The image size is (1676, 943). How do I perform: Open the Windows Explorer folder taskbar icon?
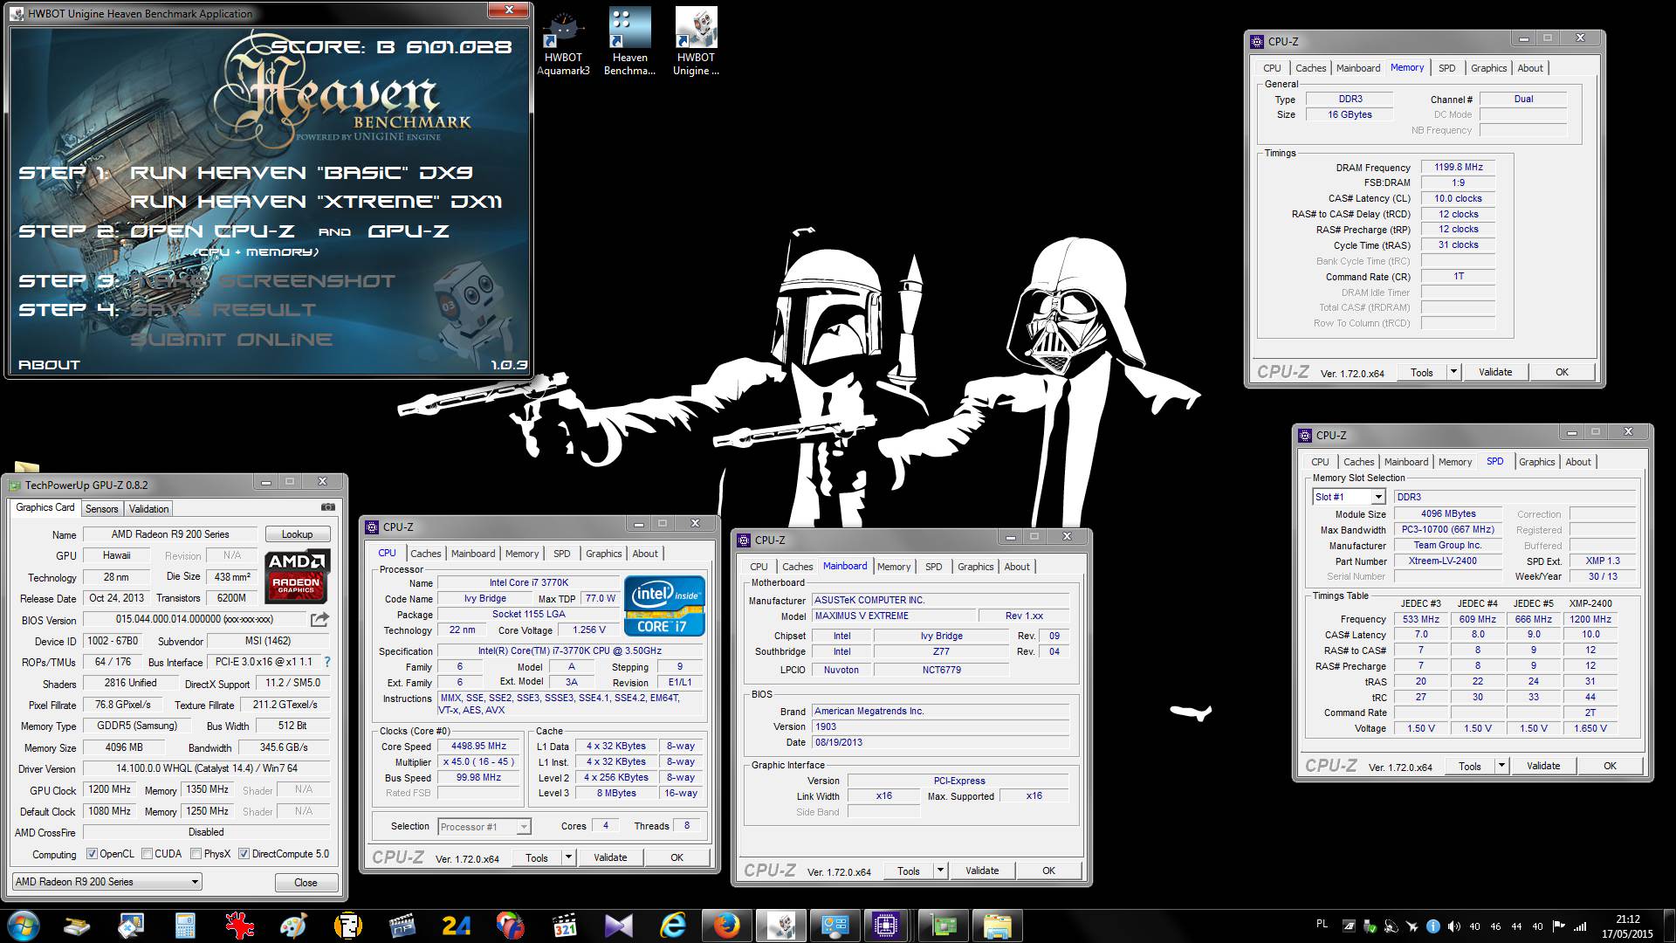point(997,926)
